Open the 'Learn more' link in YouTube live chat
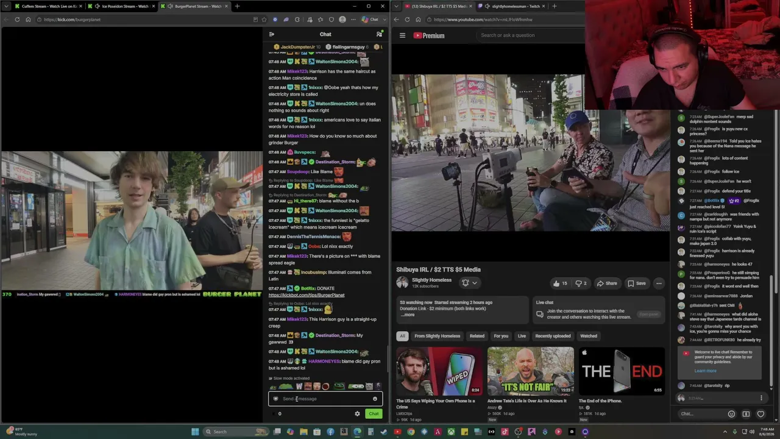780x439 pixels. coord(705,371)
